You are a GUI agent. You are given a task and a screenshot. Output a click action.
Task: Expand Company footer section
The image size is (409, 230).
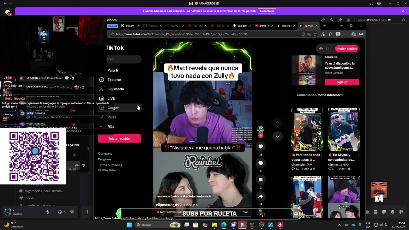pos(105,154)
